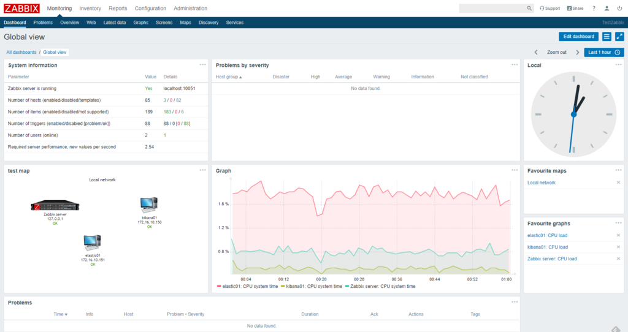The width and height of the screenshot is (628, 332).
Task: Open the All dashboards breadcrumb link
Action: [21, 53]
